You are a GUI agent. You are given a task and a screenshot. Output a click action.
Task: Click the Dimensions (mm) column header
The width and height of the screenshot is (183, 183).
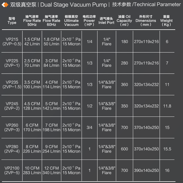[x=146, y=21]
